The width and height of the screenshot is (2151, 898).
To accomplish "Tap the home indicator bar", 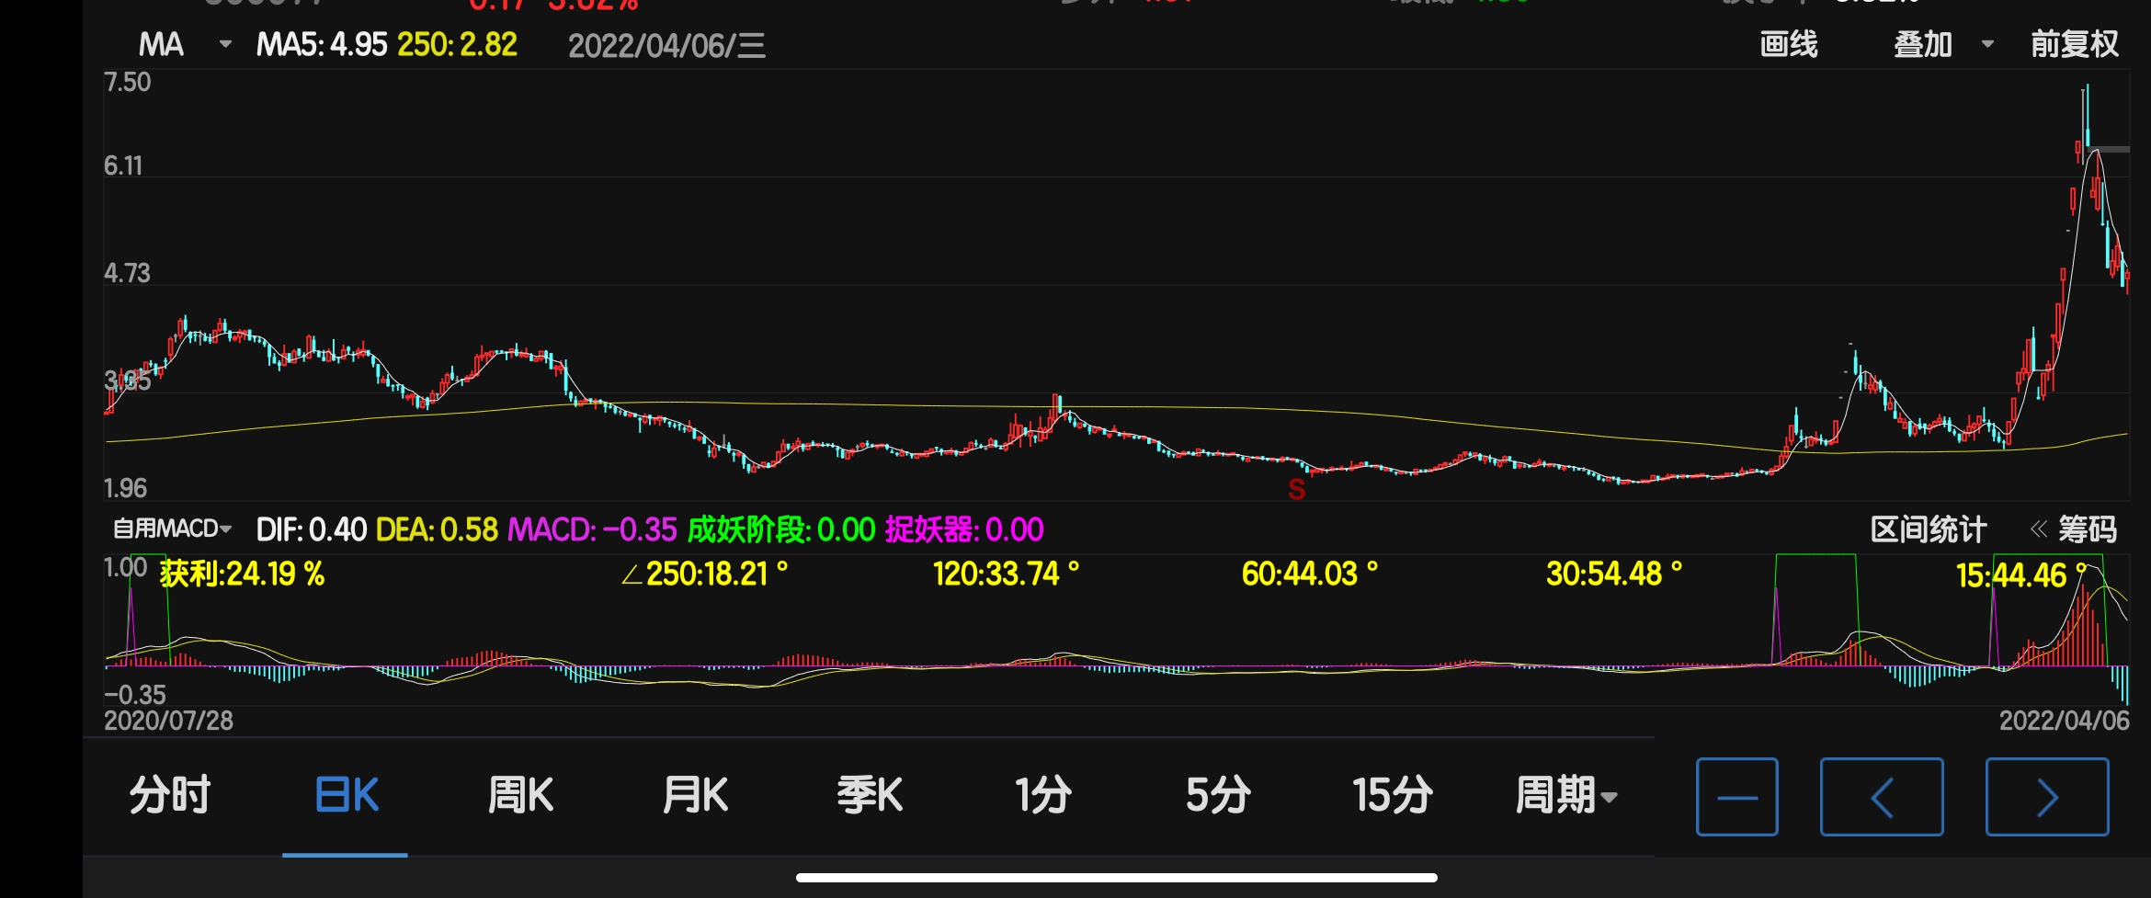I will 1116,878.
